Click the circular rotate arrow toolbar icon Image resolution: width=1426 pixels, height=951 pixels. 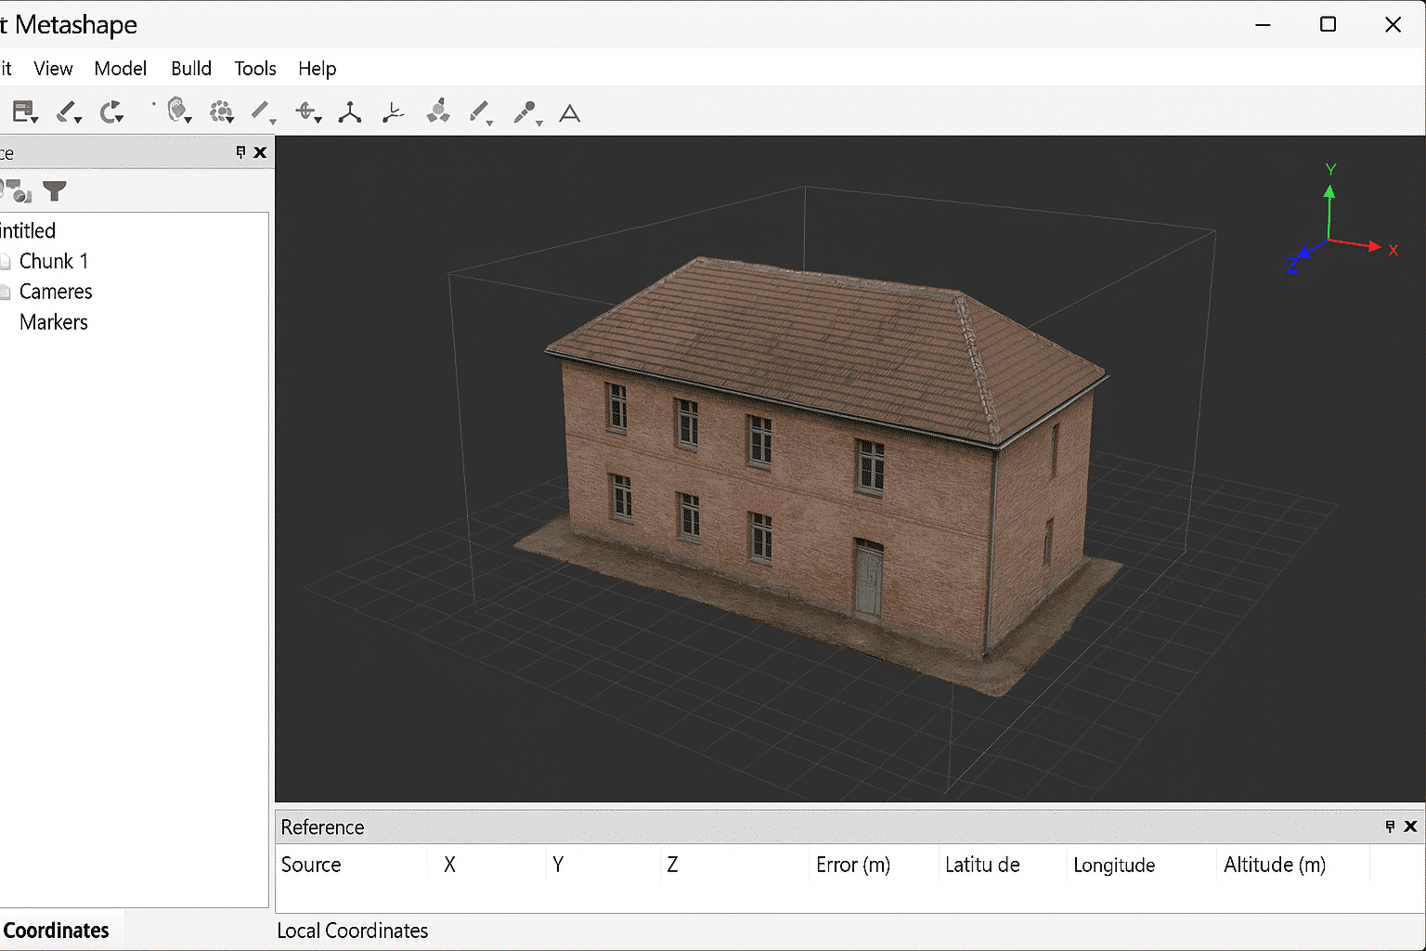[110, 111]
